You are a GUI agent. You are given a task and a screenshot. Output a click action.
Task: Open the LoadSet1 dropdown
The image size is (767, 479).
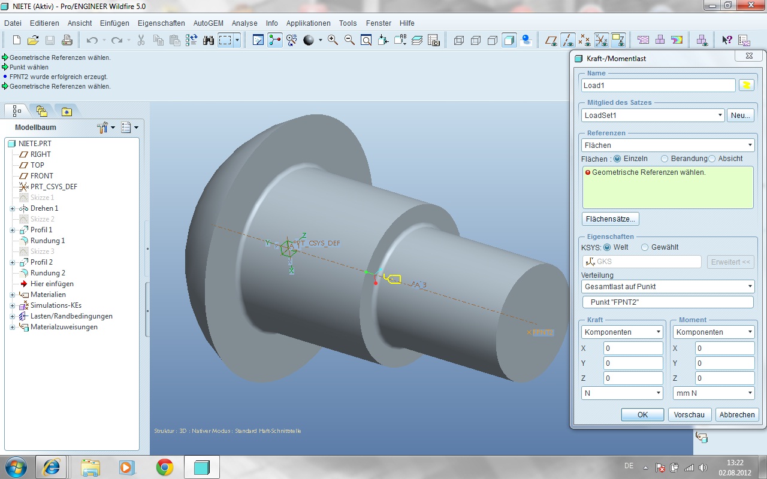[653, 116]
